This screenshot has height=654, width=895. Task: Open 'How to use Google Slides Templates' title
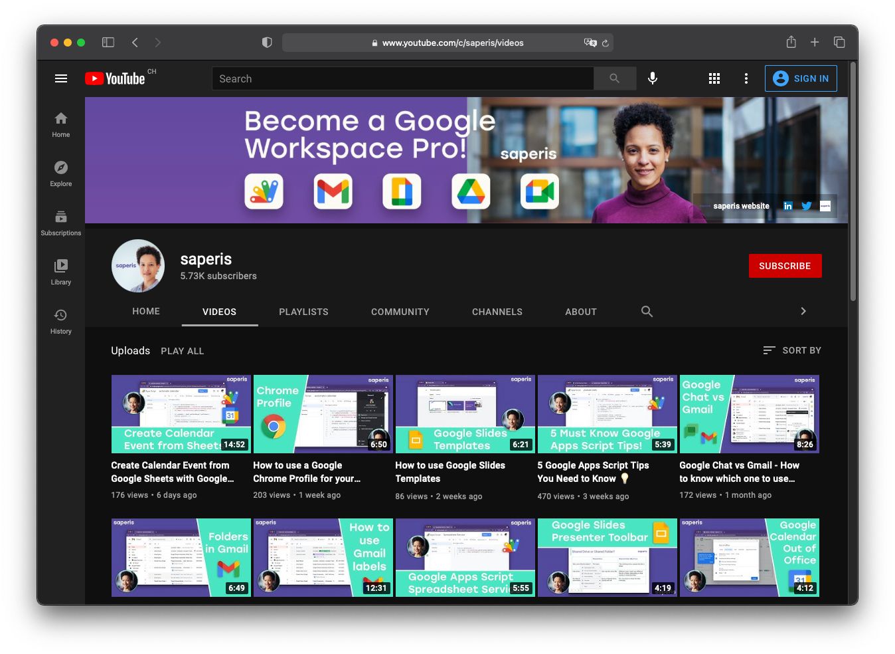[x=450, y=472]
